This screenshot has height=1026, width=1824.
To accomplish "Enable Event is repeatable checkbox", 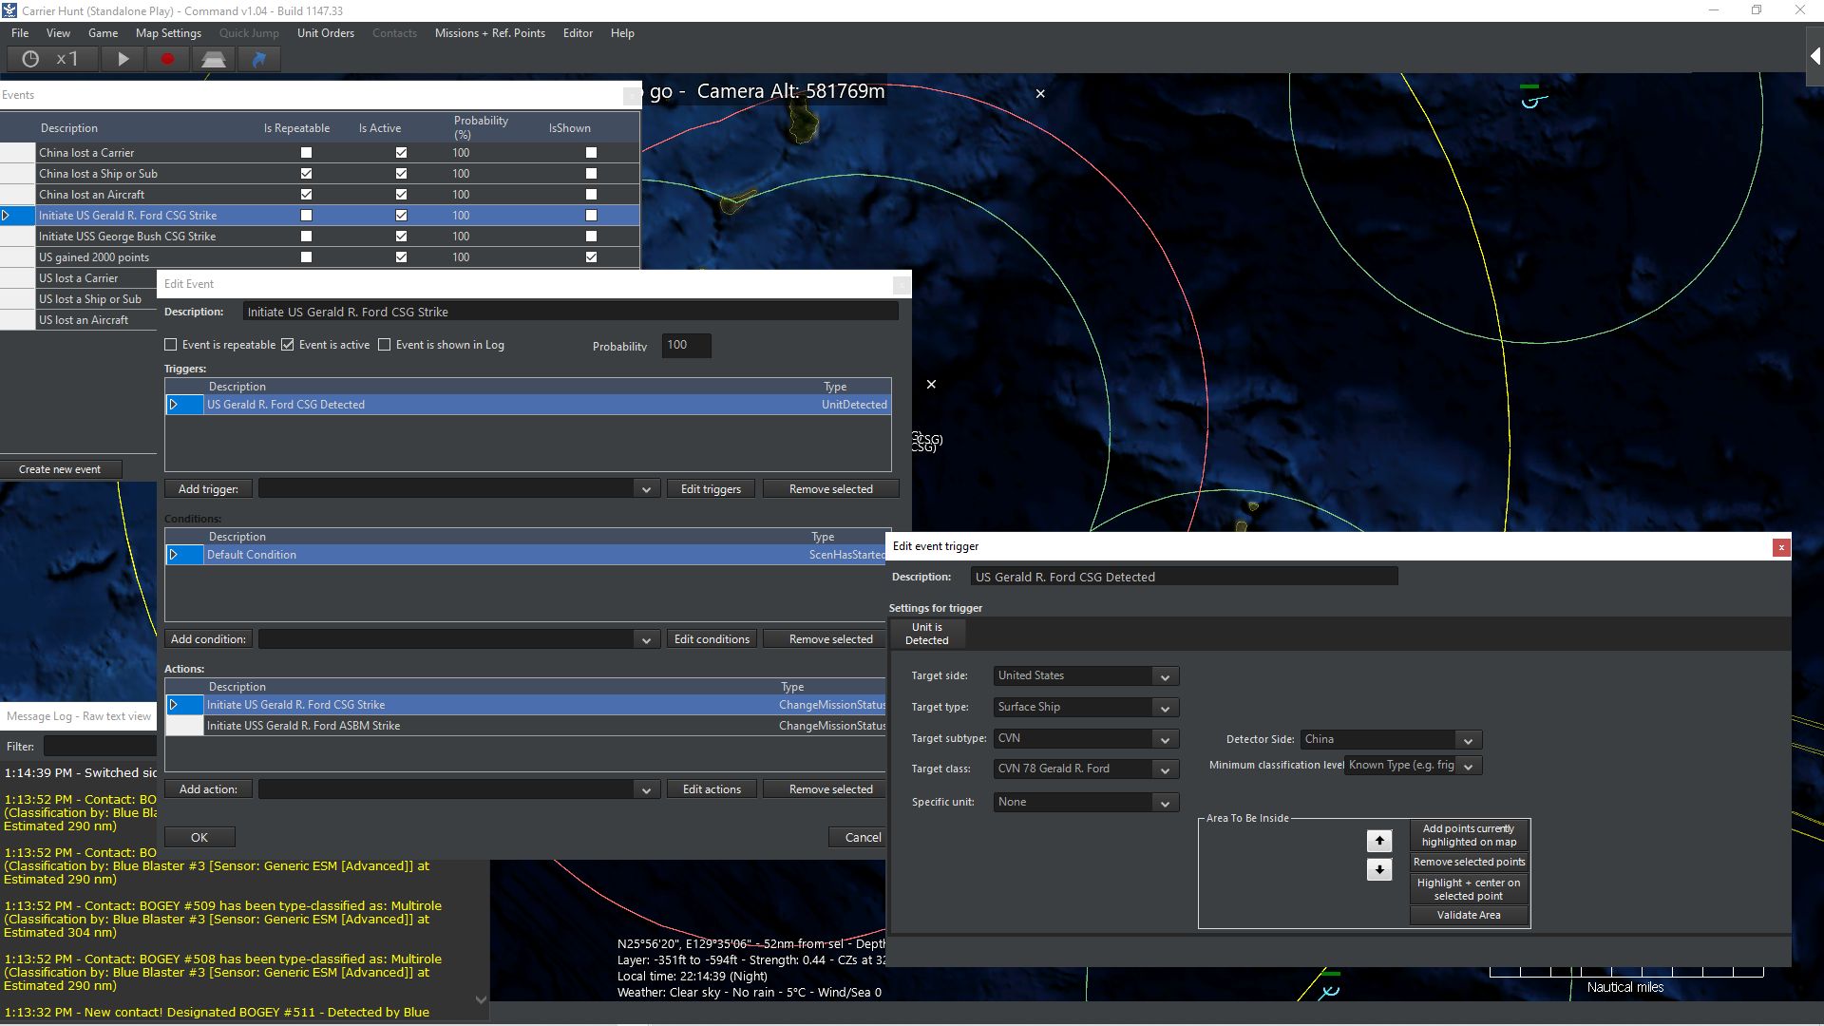I will pyautogui.click(x=171, y=345).
